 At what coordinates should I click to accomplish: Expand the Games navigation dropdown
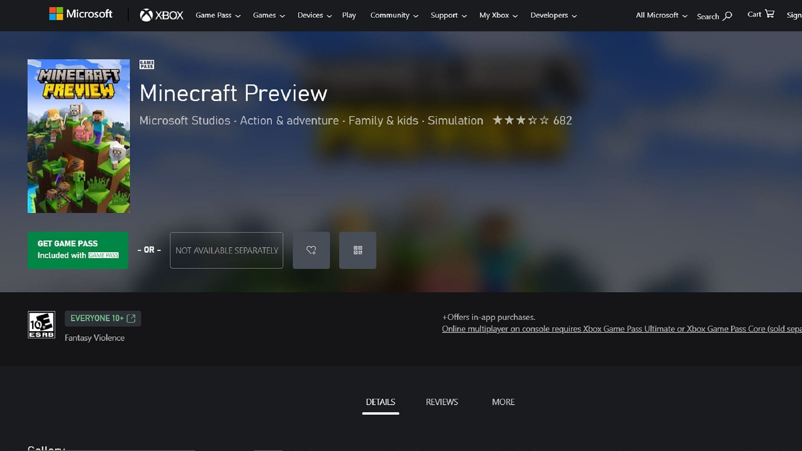(269, 15)
